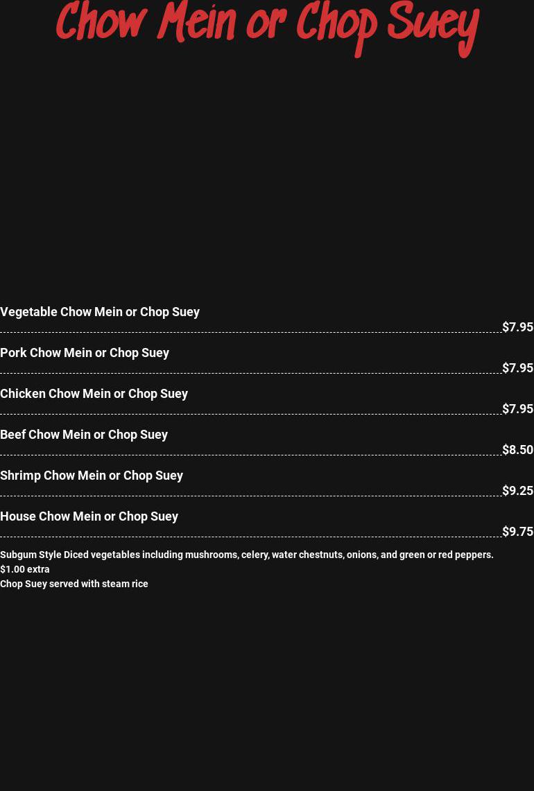Click the Chow Mein or Chop Suey heading
The width and height of the screenshot is (534, 791).
[267, 26]
